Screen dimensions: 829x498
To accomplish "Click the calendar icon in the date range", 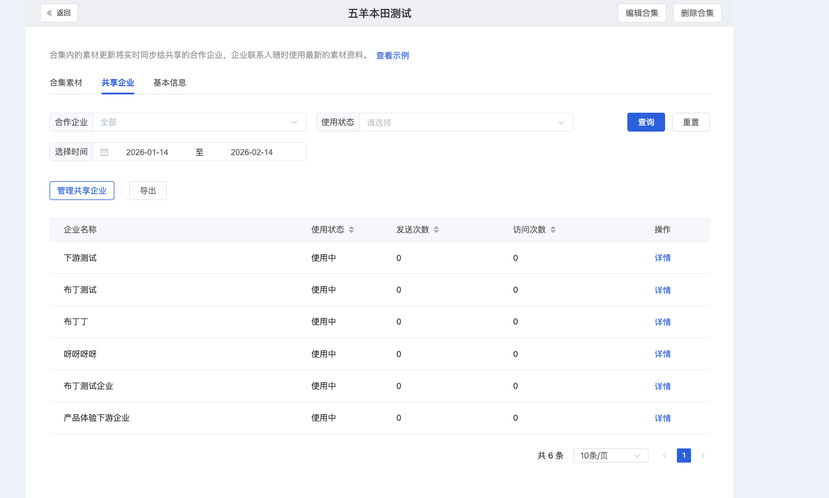I will coord(104,152).
